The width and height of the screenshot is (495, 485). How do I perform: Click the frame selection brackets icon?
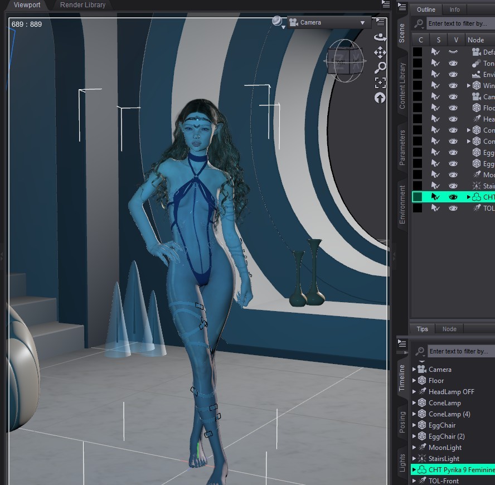point(380,83)
